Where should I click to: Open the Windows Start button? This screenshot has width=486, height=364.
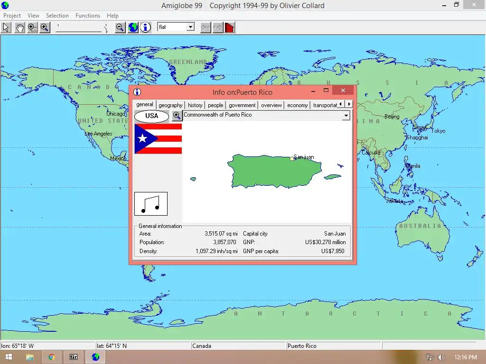[9, 357]
